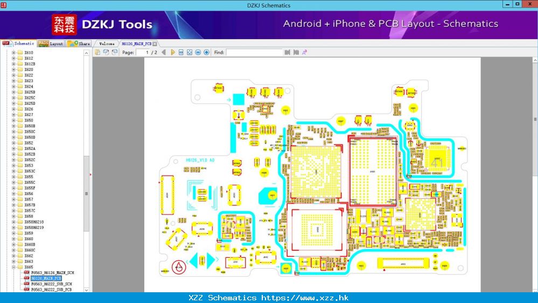
Task: Close the DZKJ Schematics window
Action: 530,4
